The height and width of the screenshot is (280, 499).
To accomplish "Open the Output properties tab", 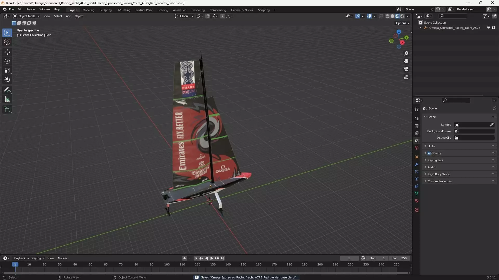I will point(417,126).
